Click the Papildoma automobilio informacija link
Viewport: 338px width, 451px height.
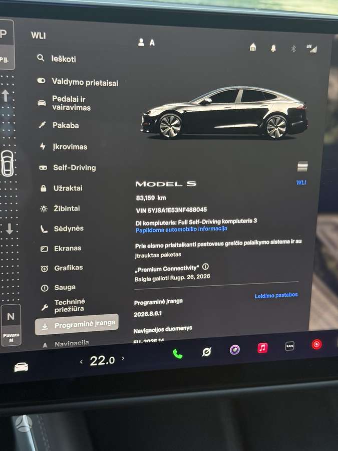click(181, 230)
